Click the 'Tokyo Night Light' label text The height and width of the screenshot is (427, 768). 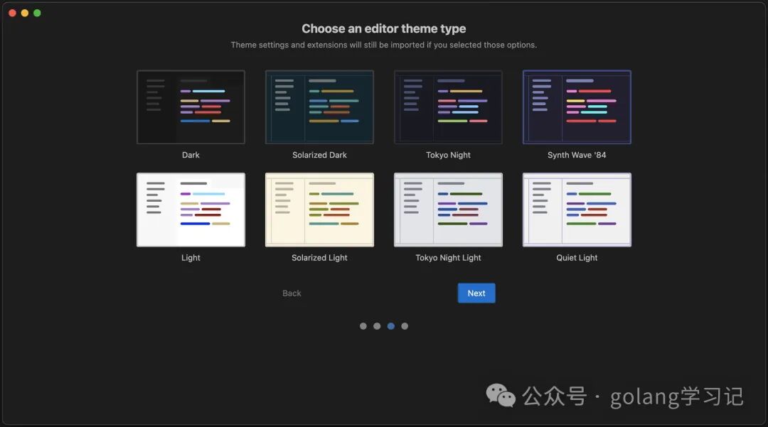coord(448,258)
